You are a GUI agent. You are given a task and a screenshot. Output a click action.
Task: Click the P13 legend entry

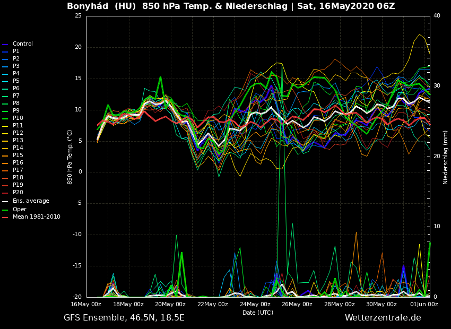coord(18,141)
